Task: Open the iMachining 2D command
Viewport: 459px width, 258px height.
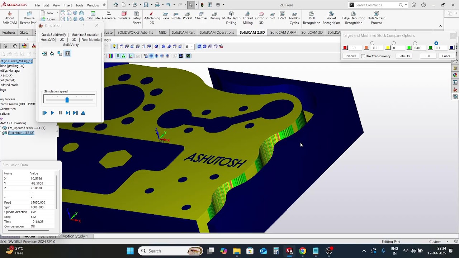Action: 152,18
